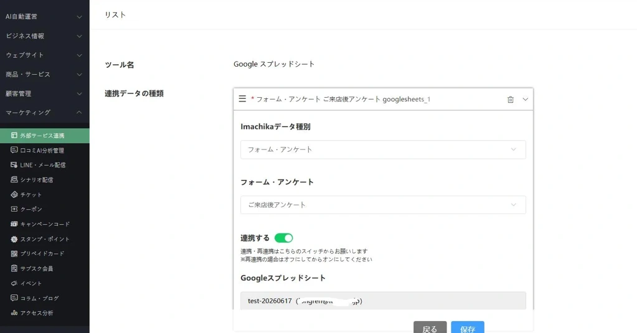Go to シナリオ配信 menu item
The image size is (637, 333).
45,179
